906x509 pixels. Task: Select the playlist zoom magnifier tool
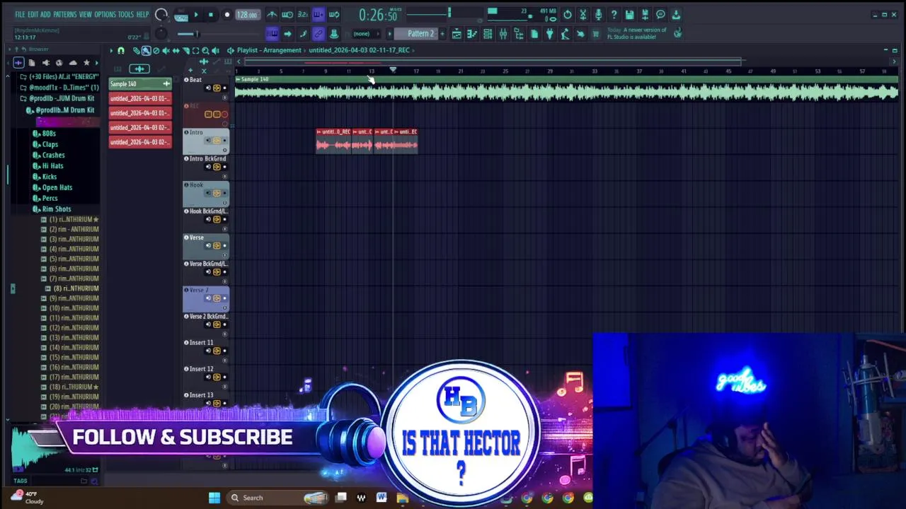tap(205, 50)
